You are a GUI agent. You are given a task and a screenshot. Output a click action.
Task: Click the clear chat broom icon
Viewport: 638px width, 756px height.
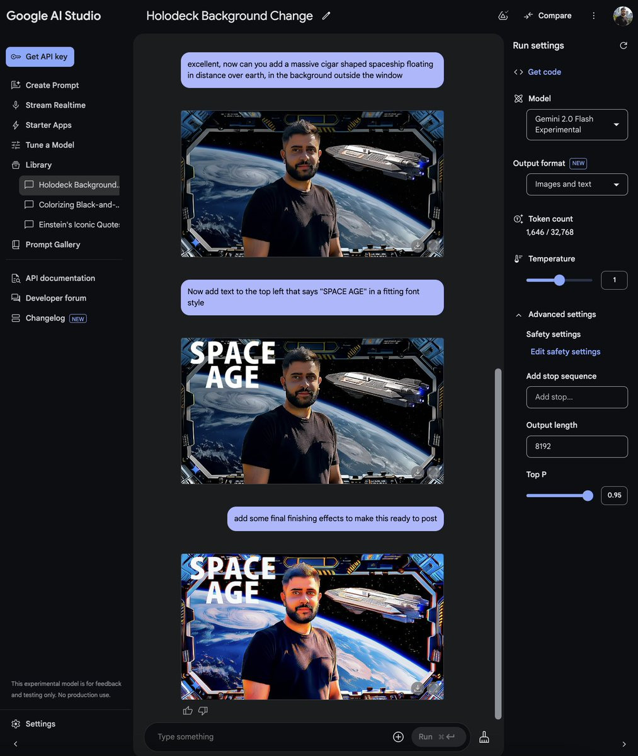pos(484,736)
